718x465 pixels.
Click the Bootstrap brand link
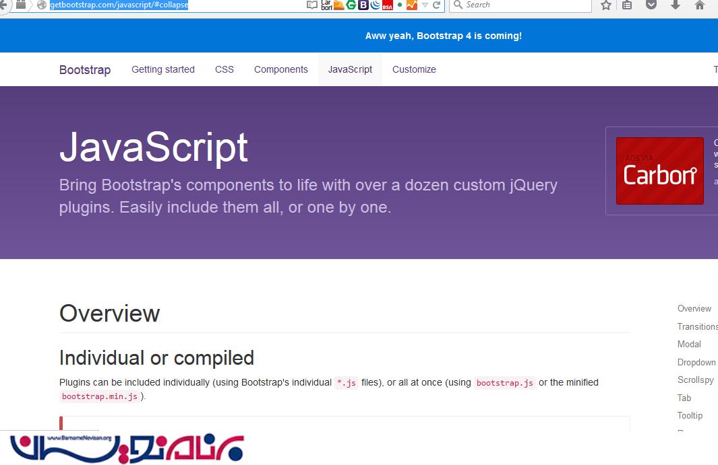click(x=85, y=70)
